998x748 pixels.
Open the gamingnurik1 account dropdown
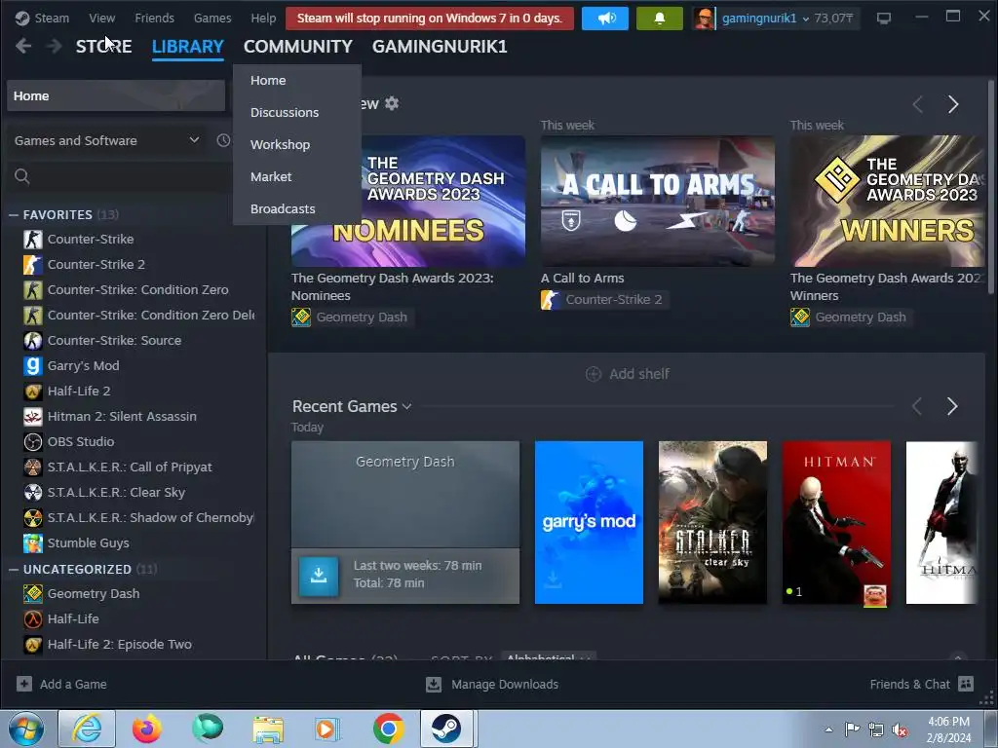pyautogui.click(x=805, y=19)
